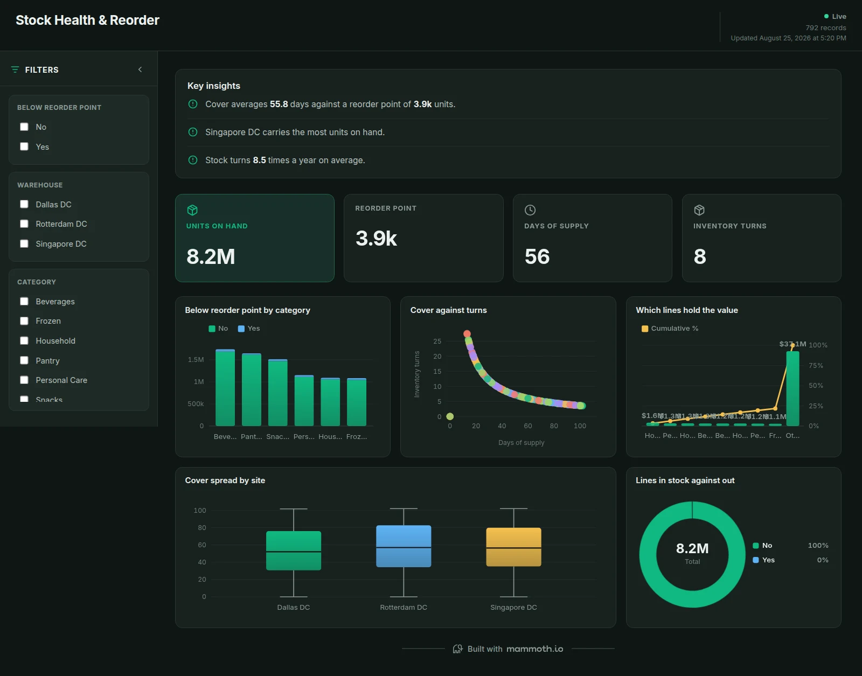Click the Rotterdam DC blue box plot
The width and height of the screenshot is (862, 676).
click(404, 546)
